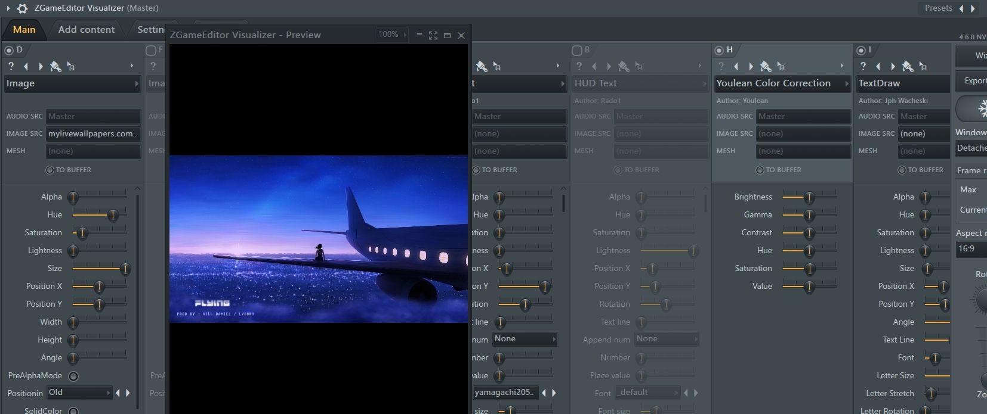Viewport: 987px width, 414px height.
Task: Open the Positionin Old dropdown
Action: [79, 393]
